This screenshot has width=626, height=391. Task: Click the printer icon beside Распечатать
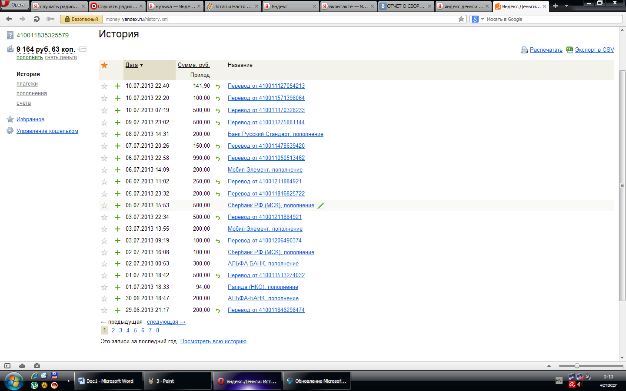(524, 50)
